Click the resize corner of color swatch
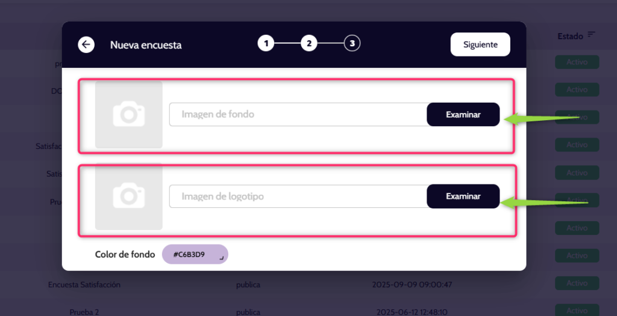Viewport: 617px width, 316px height. pos(222,258)
